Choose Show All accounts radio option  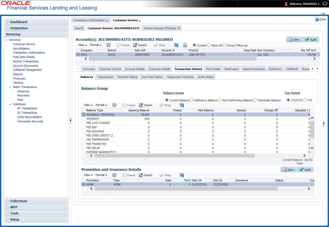208,45
